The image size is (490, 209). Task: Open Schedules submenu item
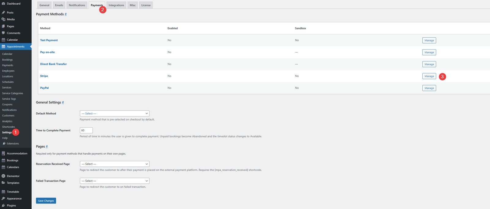pos(8,82)
